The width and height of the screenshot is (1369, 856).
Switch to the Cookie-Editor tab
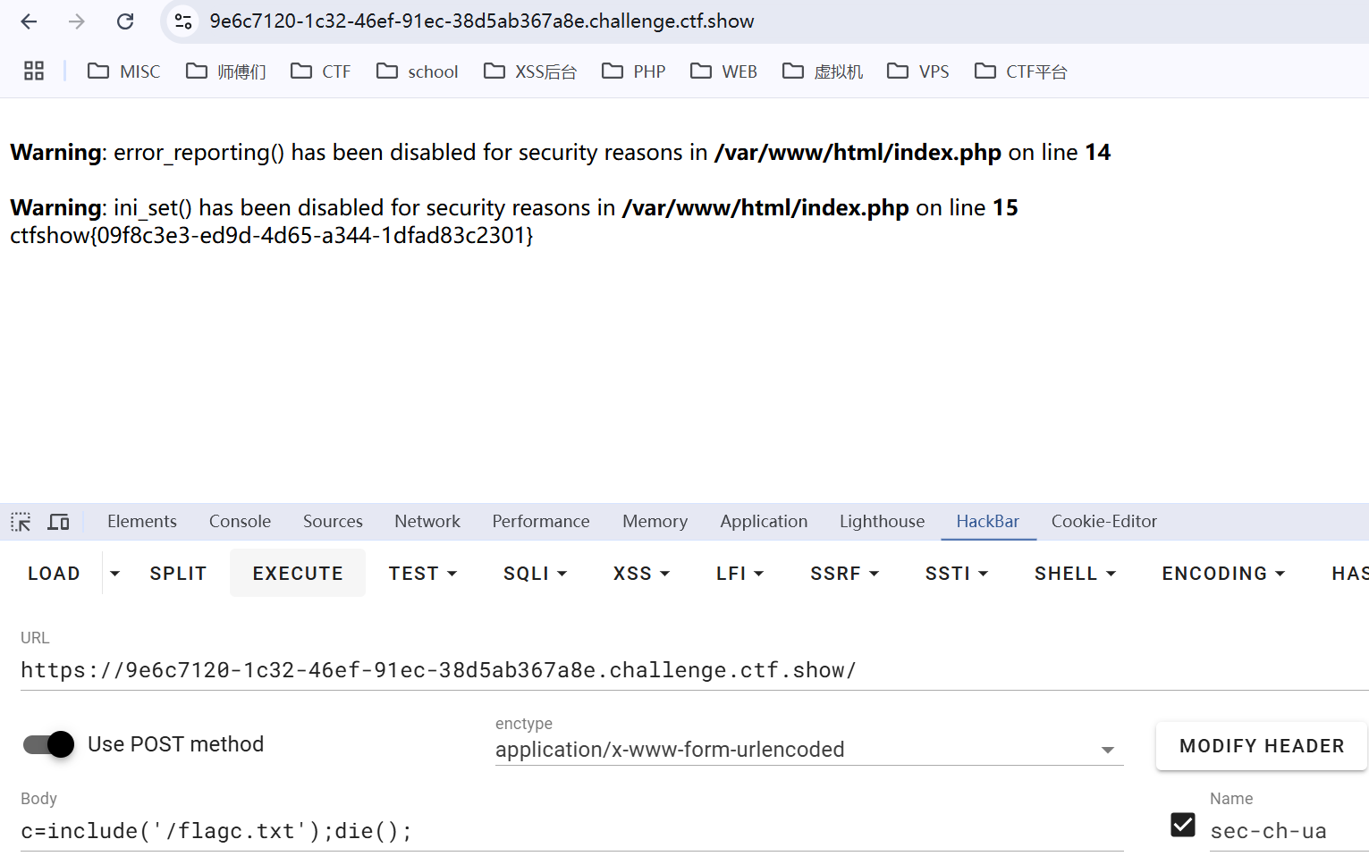(1103, 522)
